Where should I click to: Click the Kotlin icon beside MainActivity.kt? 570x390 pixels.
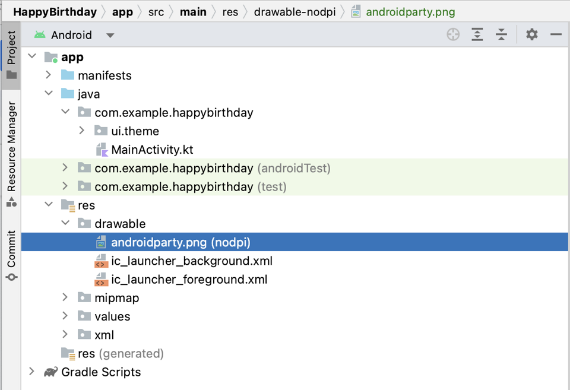click(x=101, y=149)
